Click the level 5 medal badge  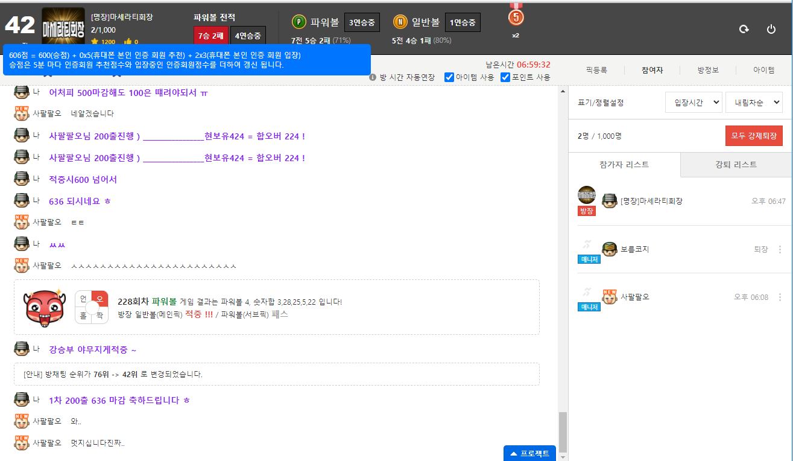(x=516, y=17)
